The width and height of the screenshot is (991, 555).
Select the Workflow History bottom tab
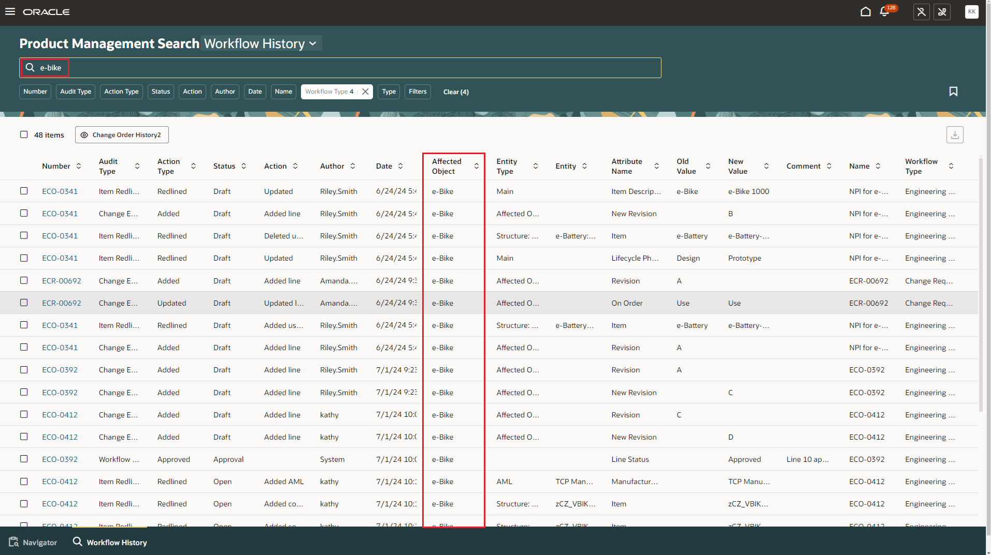pyautogui.click(x=110, y=542)
